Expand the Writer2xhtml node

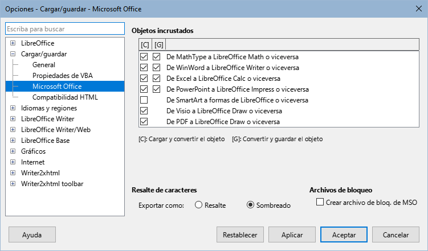[x=13, y=173]
